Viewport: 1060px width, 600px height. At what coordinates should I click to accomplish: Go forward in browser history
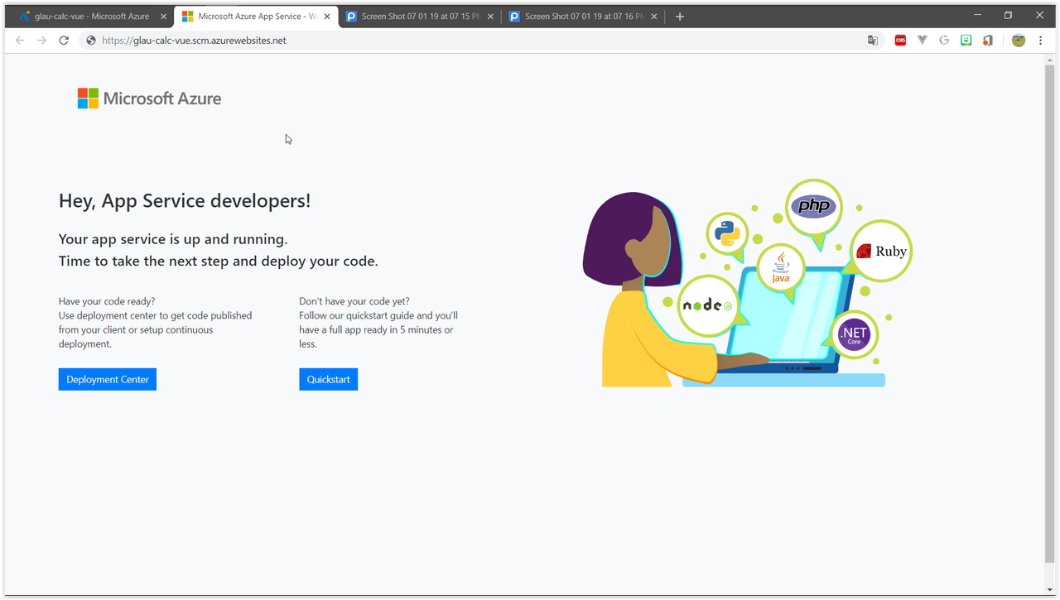point(41,40)
